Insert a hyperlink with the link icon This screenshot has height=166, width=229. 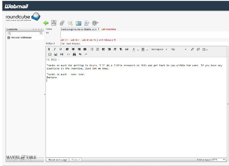coord(192,49)
